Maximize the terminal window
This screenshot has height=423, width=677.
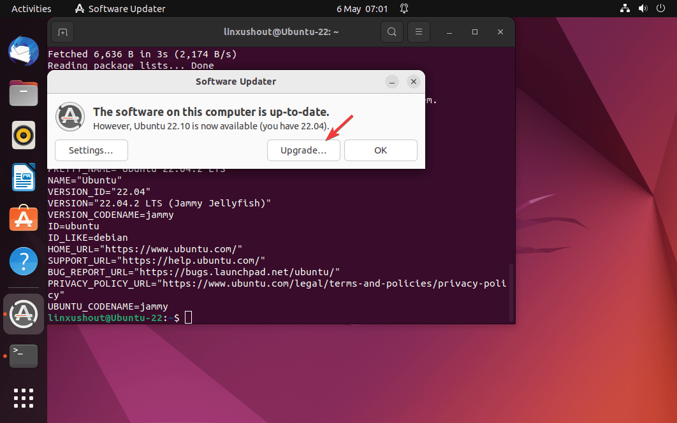(x=475, y=32)
